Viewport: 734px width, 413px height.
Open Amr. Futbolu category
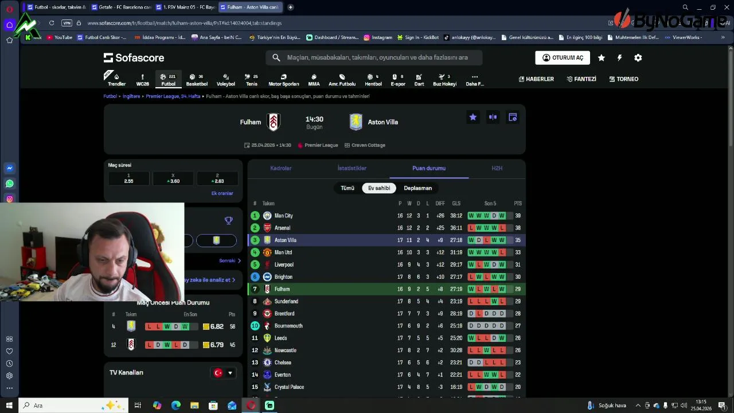click(342, 80)
